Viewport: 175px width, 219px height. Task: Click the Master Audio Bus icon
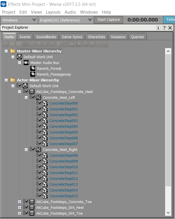coord(26,63)
